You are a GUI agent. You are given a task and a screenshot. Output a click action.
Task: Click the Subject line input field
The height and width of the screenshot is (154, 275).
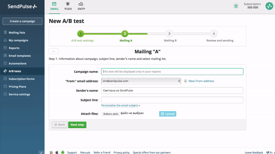(172, 100)
